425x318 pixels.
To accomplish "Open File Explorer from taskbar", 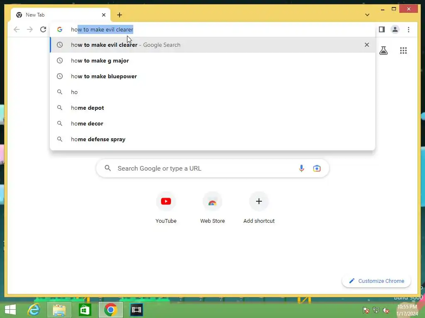I will coord(59,310).
